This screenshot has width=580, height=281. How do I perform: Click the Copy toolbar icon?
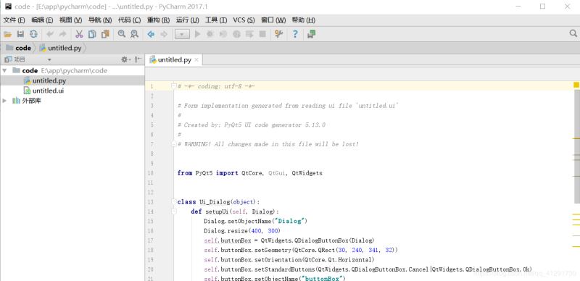pos(92,34)
